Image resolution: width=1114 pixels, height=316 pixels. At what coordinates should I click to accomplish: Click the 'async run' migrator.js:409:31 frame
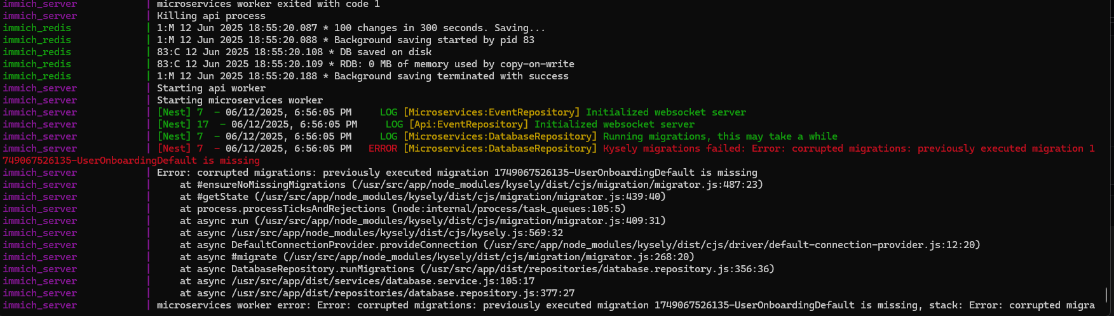pyautogui.click(x=423, y=221)
